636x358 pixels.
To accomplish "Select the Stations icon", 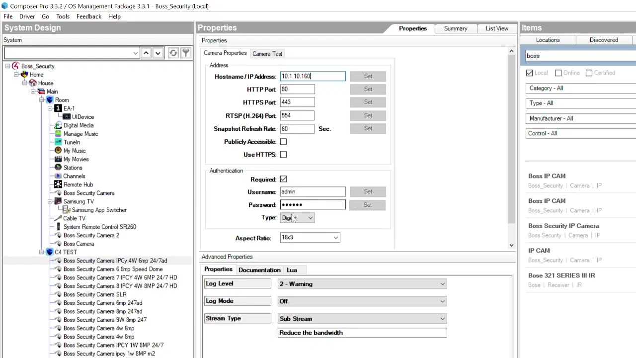I will click(x=58, y=168).
